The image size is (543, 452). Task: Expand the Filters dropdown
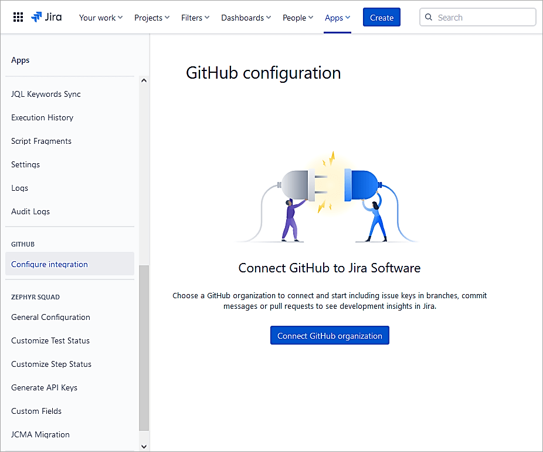(x=195, y=18)
